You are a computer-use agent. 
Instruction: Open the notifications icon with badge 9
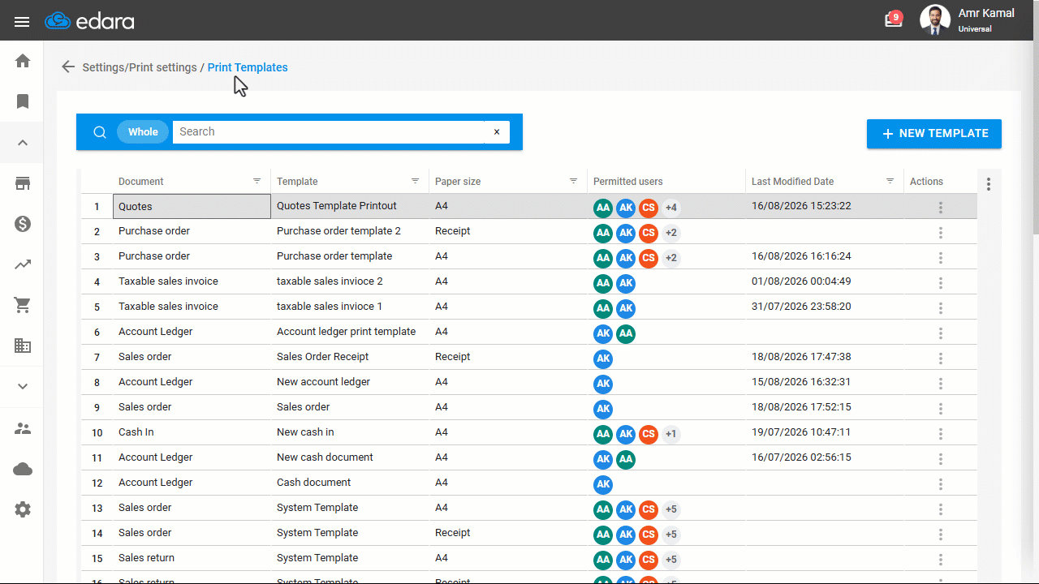894,19
